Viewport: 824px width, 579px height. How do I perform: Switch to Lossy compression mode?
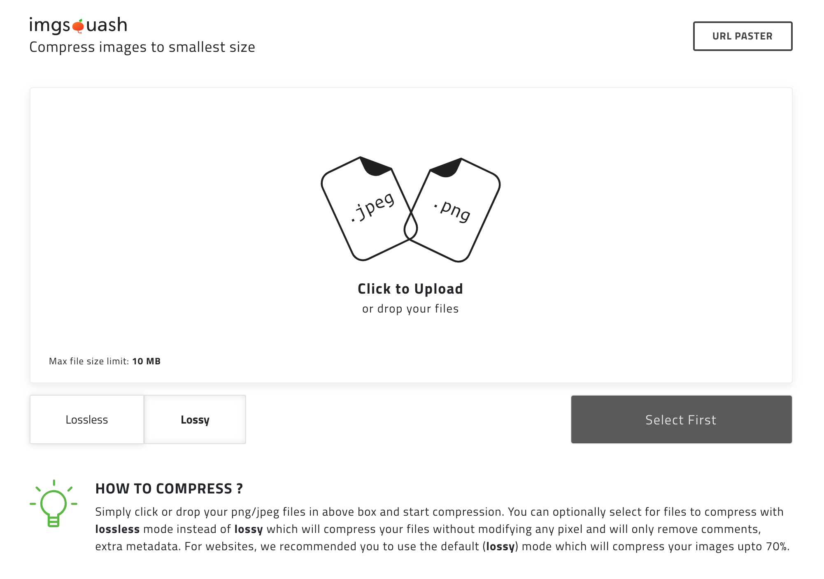(195, 419)
